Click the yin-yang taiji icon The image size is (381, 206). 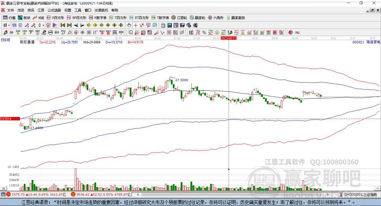tap(291, 33)
